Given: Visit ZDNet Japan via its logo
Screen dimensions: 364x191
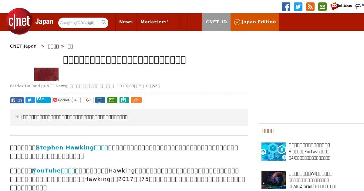Looking at the screenshot, I should point(341,6).
